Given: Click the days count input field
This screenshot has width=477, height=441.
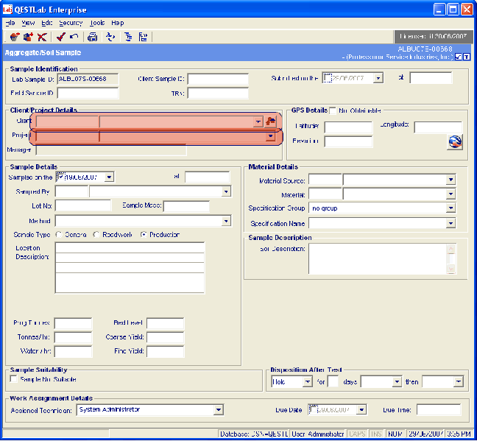Looking at the screenshot, I should tap(333, 381).
